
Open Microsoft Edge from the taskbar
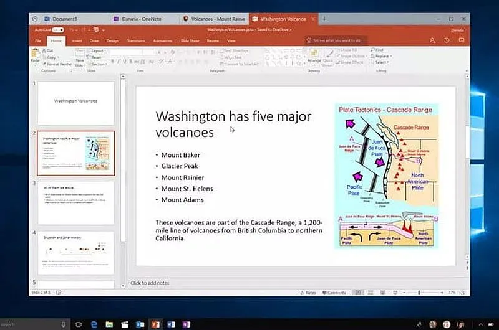pyautogui.click(x=94, y=324)
